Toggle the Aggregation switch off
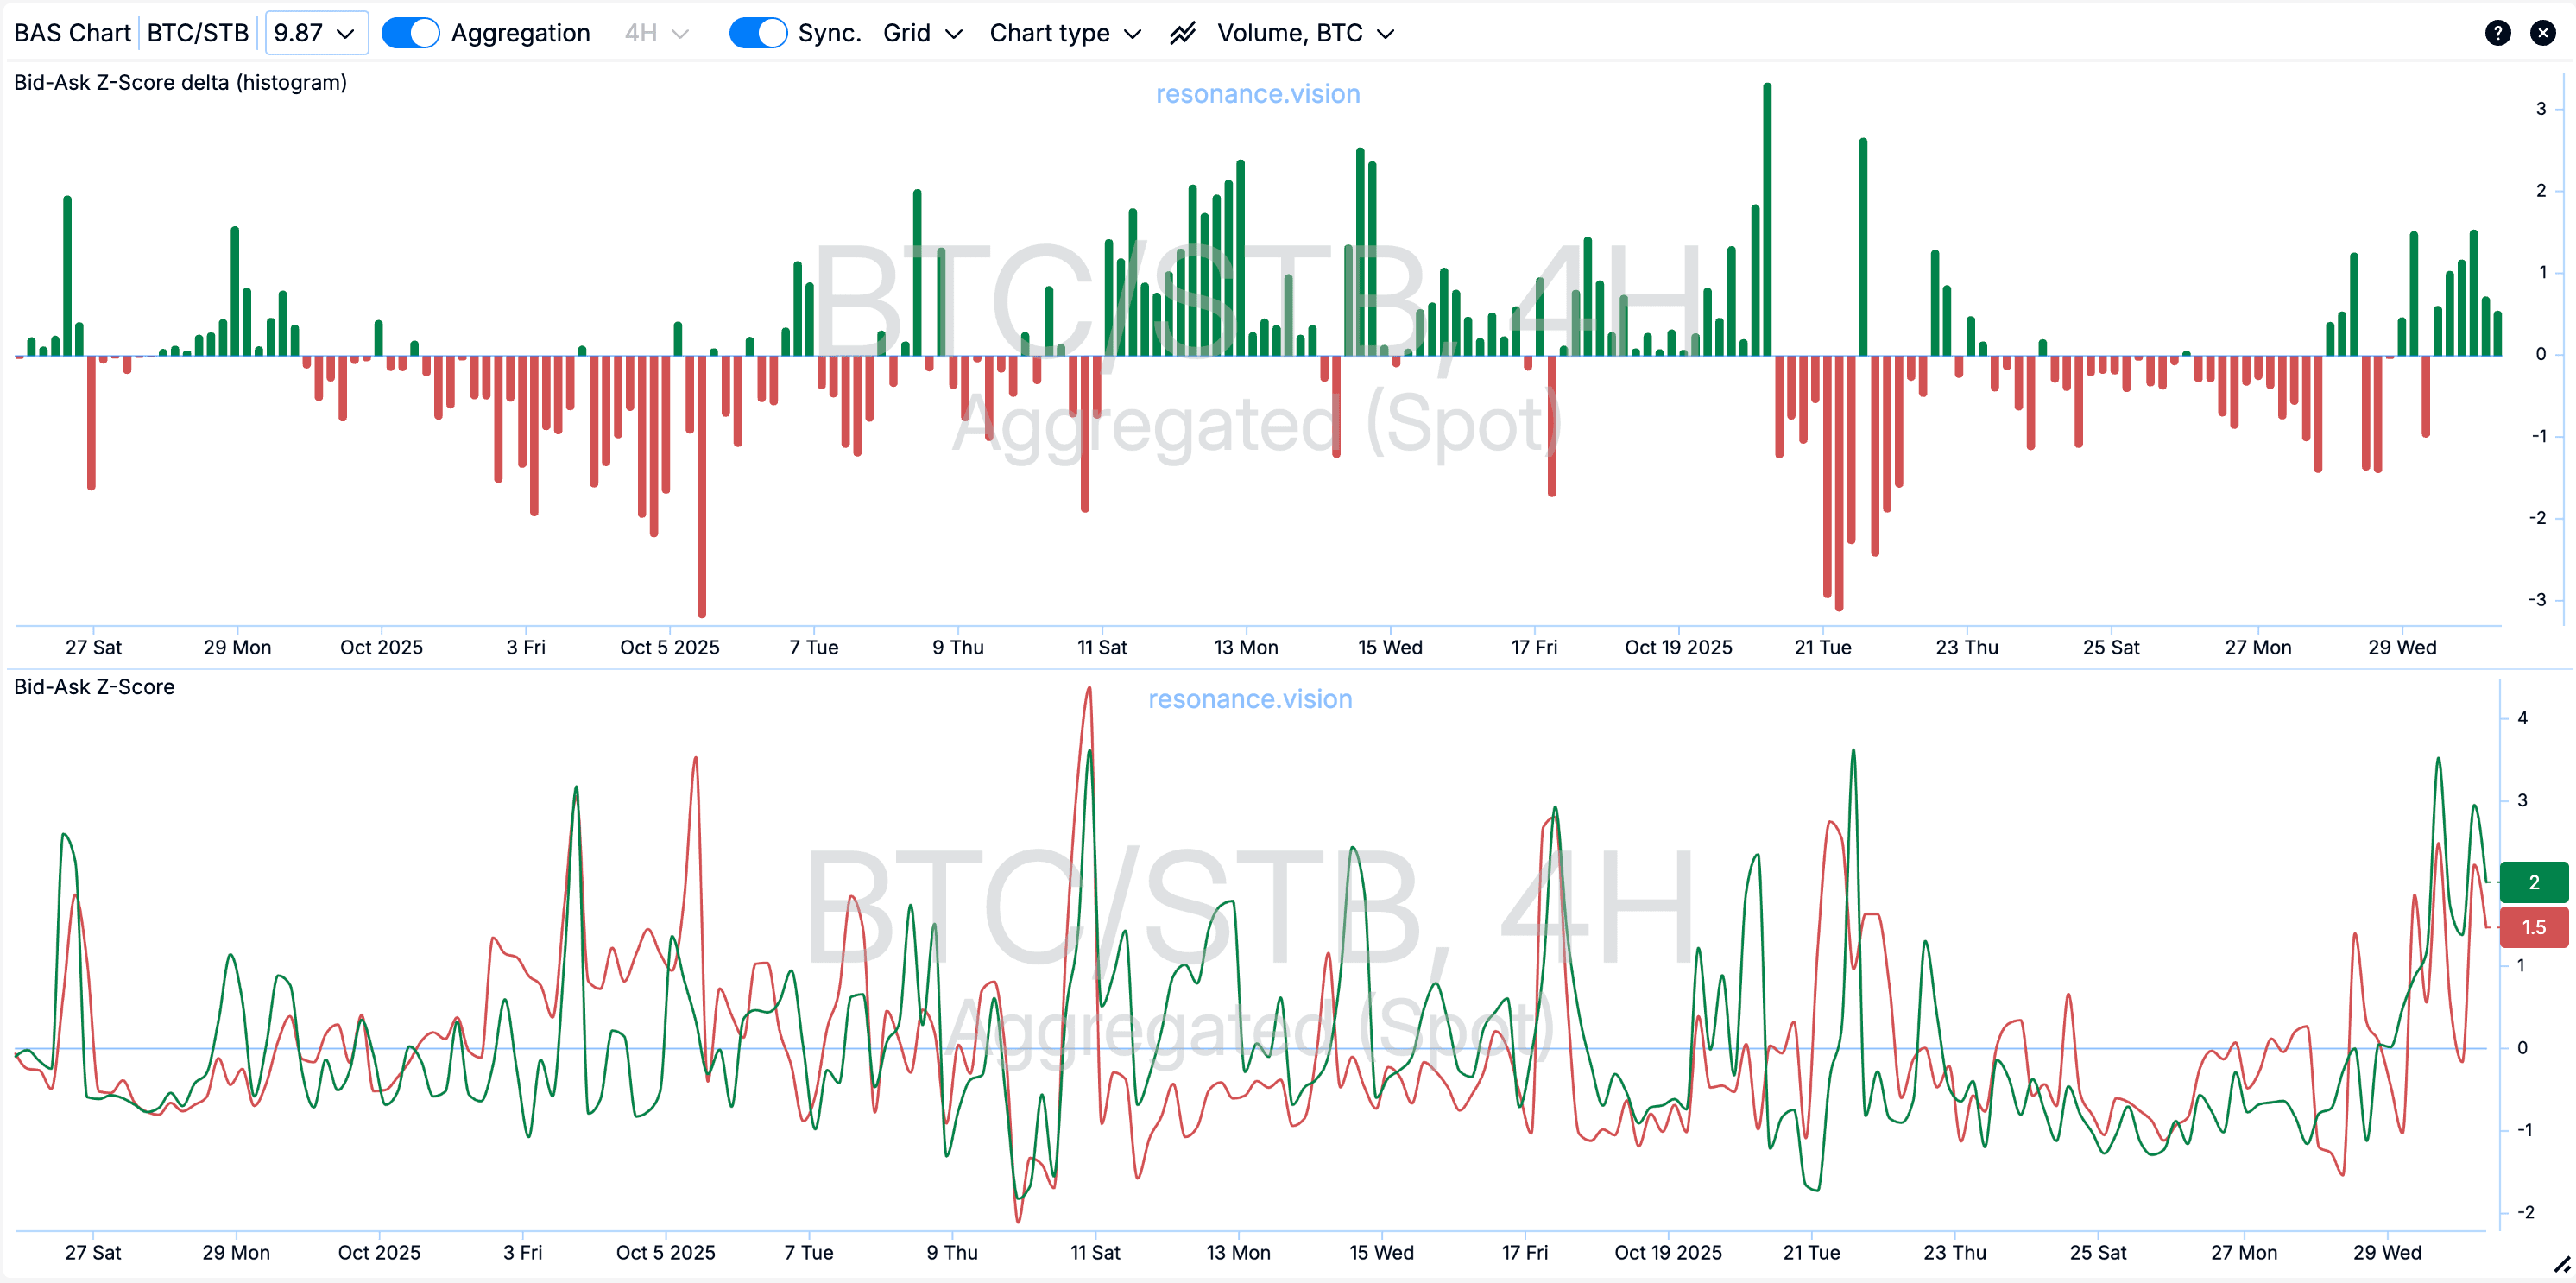The height and width of the screenshot is (1283, 2576). click(410, 33)
